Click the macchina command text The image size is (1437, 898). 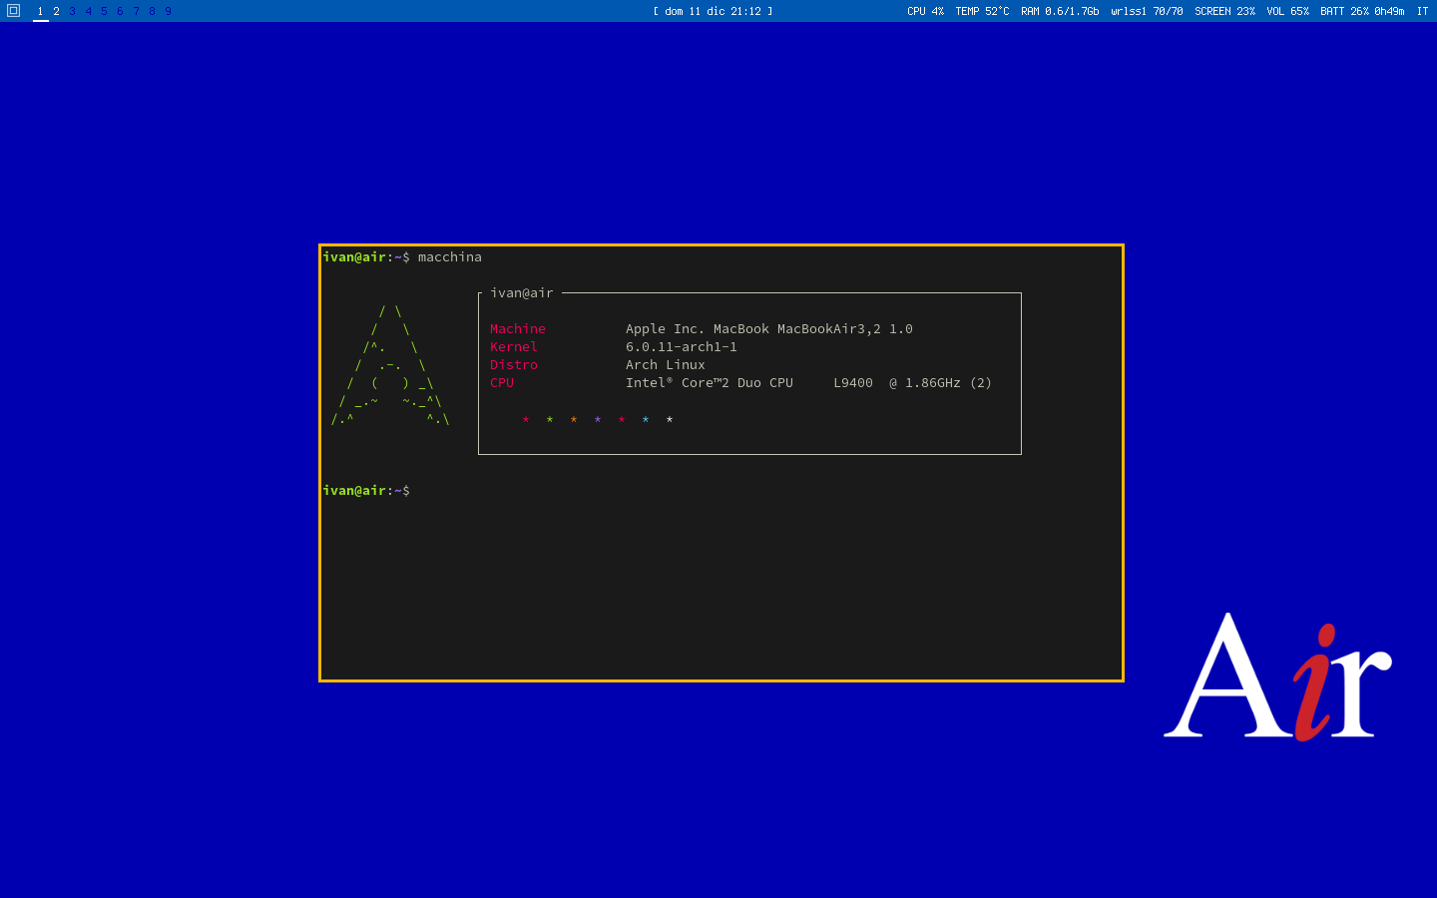coord(449,256)
